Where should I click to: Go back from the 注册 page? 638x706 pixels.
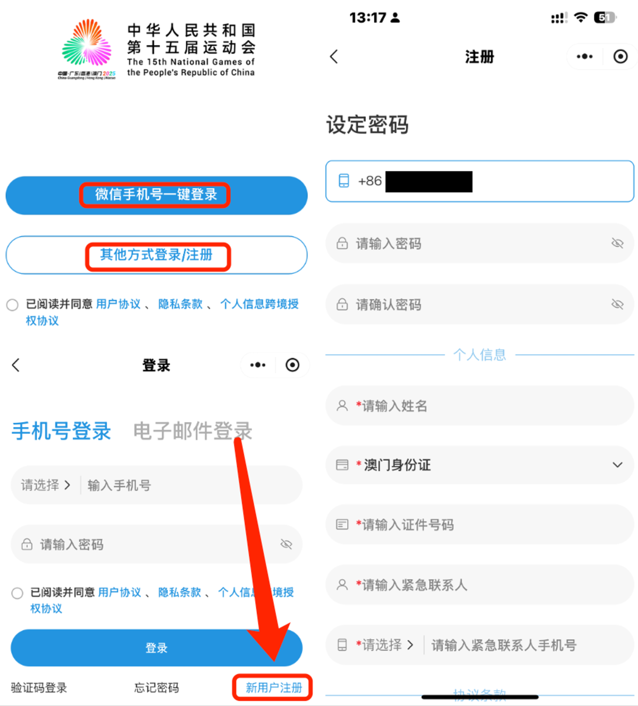[334, 57]
